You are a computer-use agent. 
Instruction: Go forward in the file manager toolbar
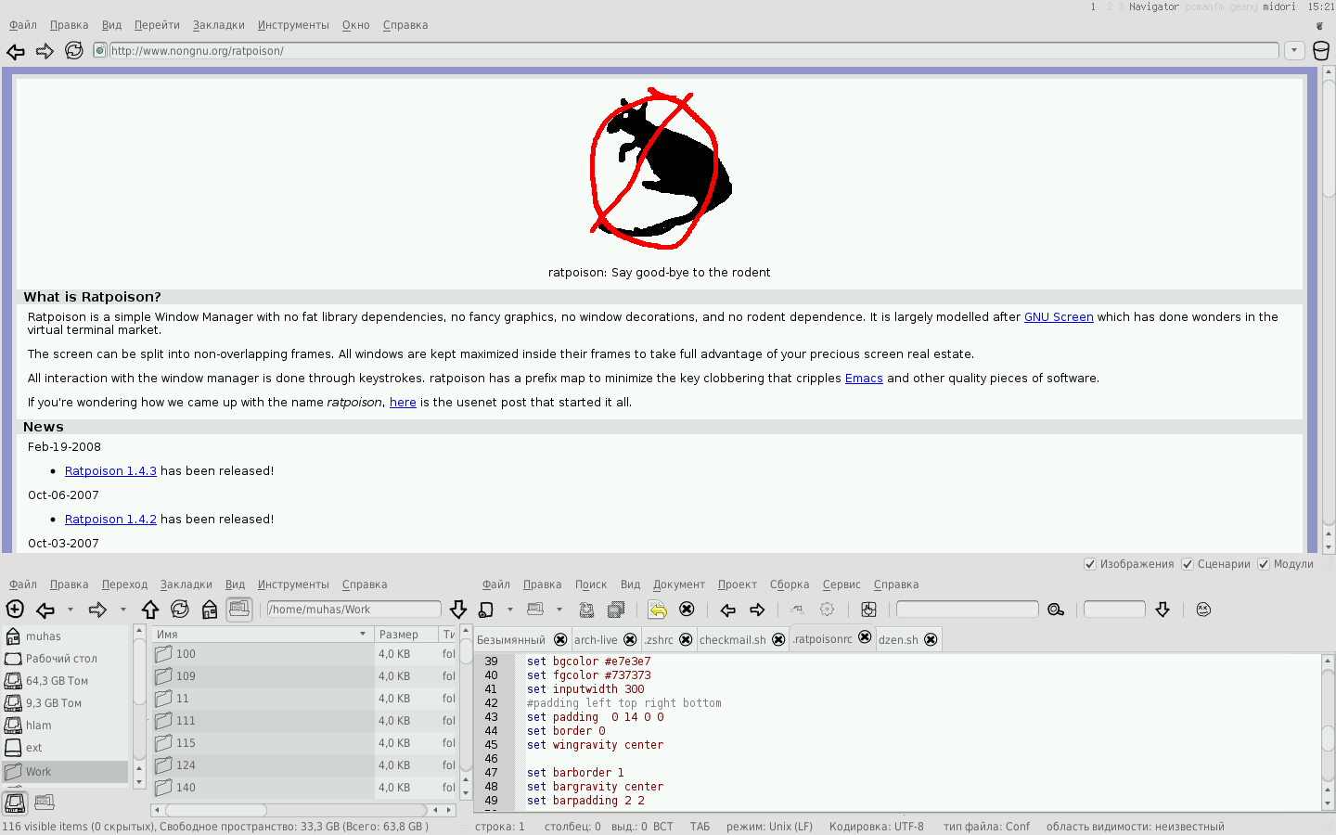point(97,610)
